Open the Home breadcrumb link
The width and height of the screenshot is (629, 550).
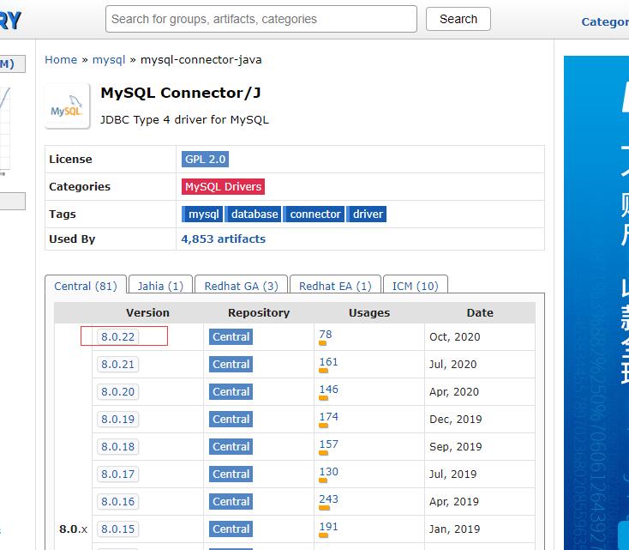pyautogui.click(x=61, y=59)
